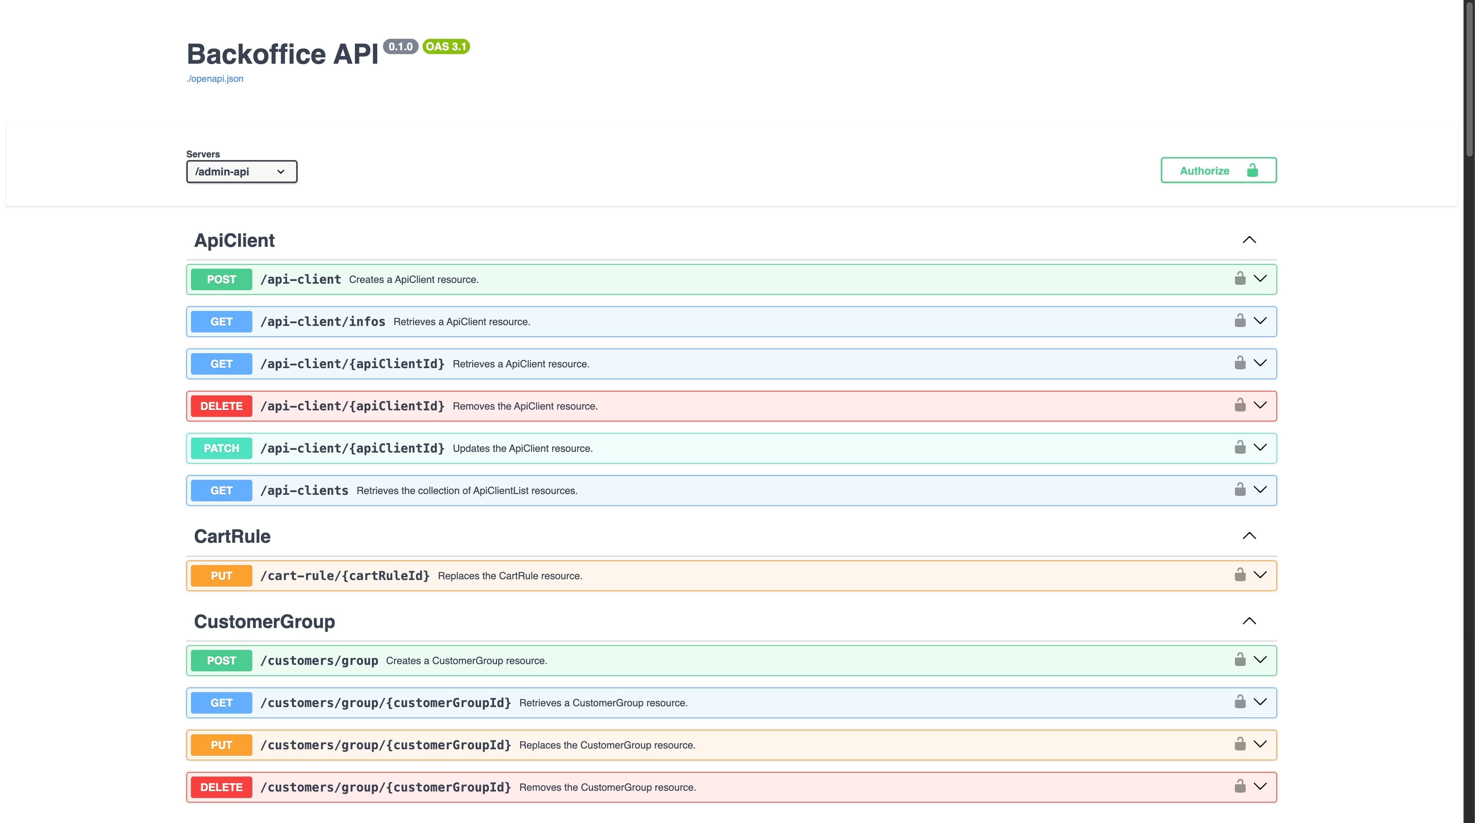Expand GET /api-client/{apiClientId} chevron arrow
1475x823 pixels.
click(1260, 363)
